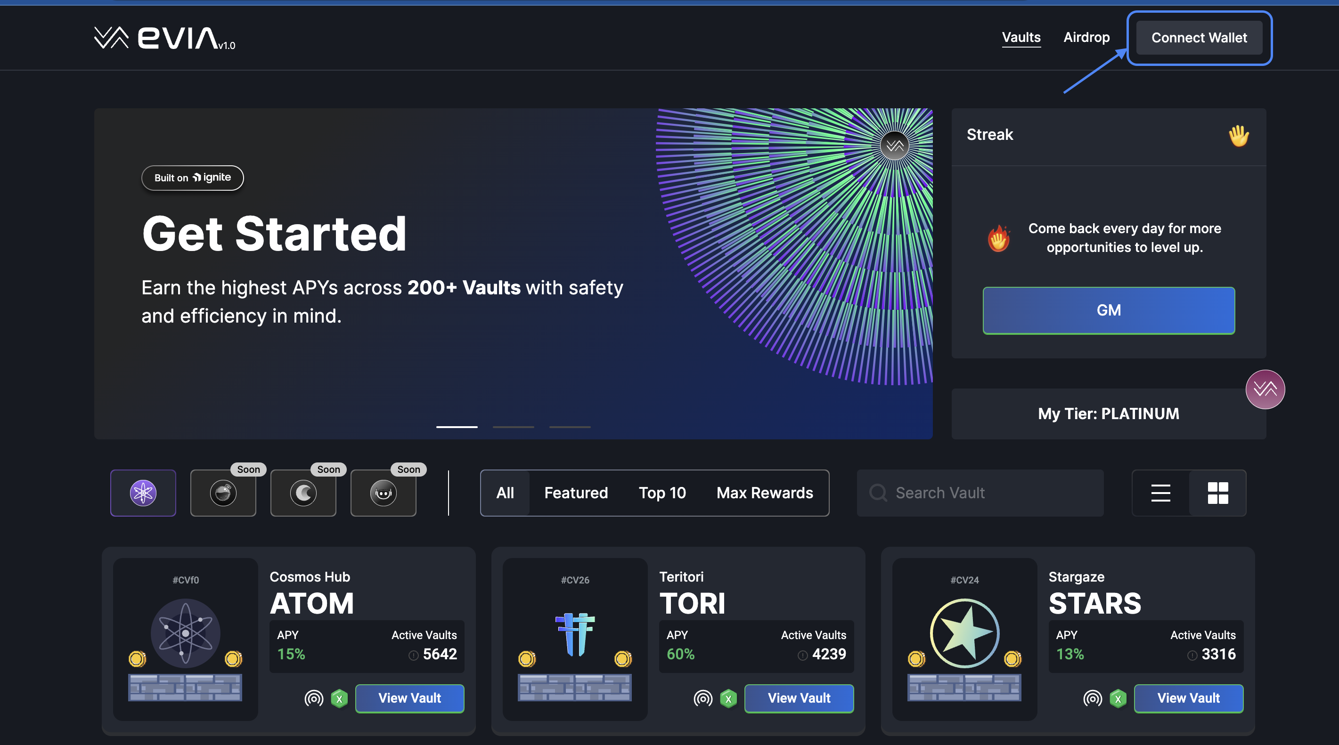Select the Cosmos network filter icon

click(143, 493)
